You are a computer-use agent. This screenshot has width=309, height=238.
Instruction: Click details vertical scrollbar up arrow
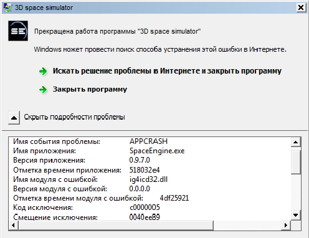tap(296, 142)
